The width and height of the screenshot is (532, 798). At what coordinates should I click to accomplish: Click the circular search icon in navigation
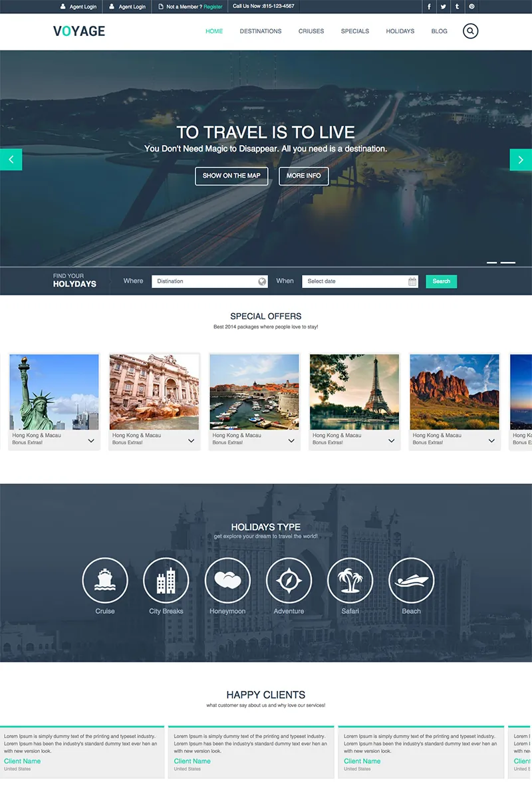[470, 31]
